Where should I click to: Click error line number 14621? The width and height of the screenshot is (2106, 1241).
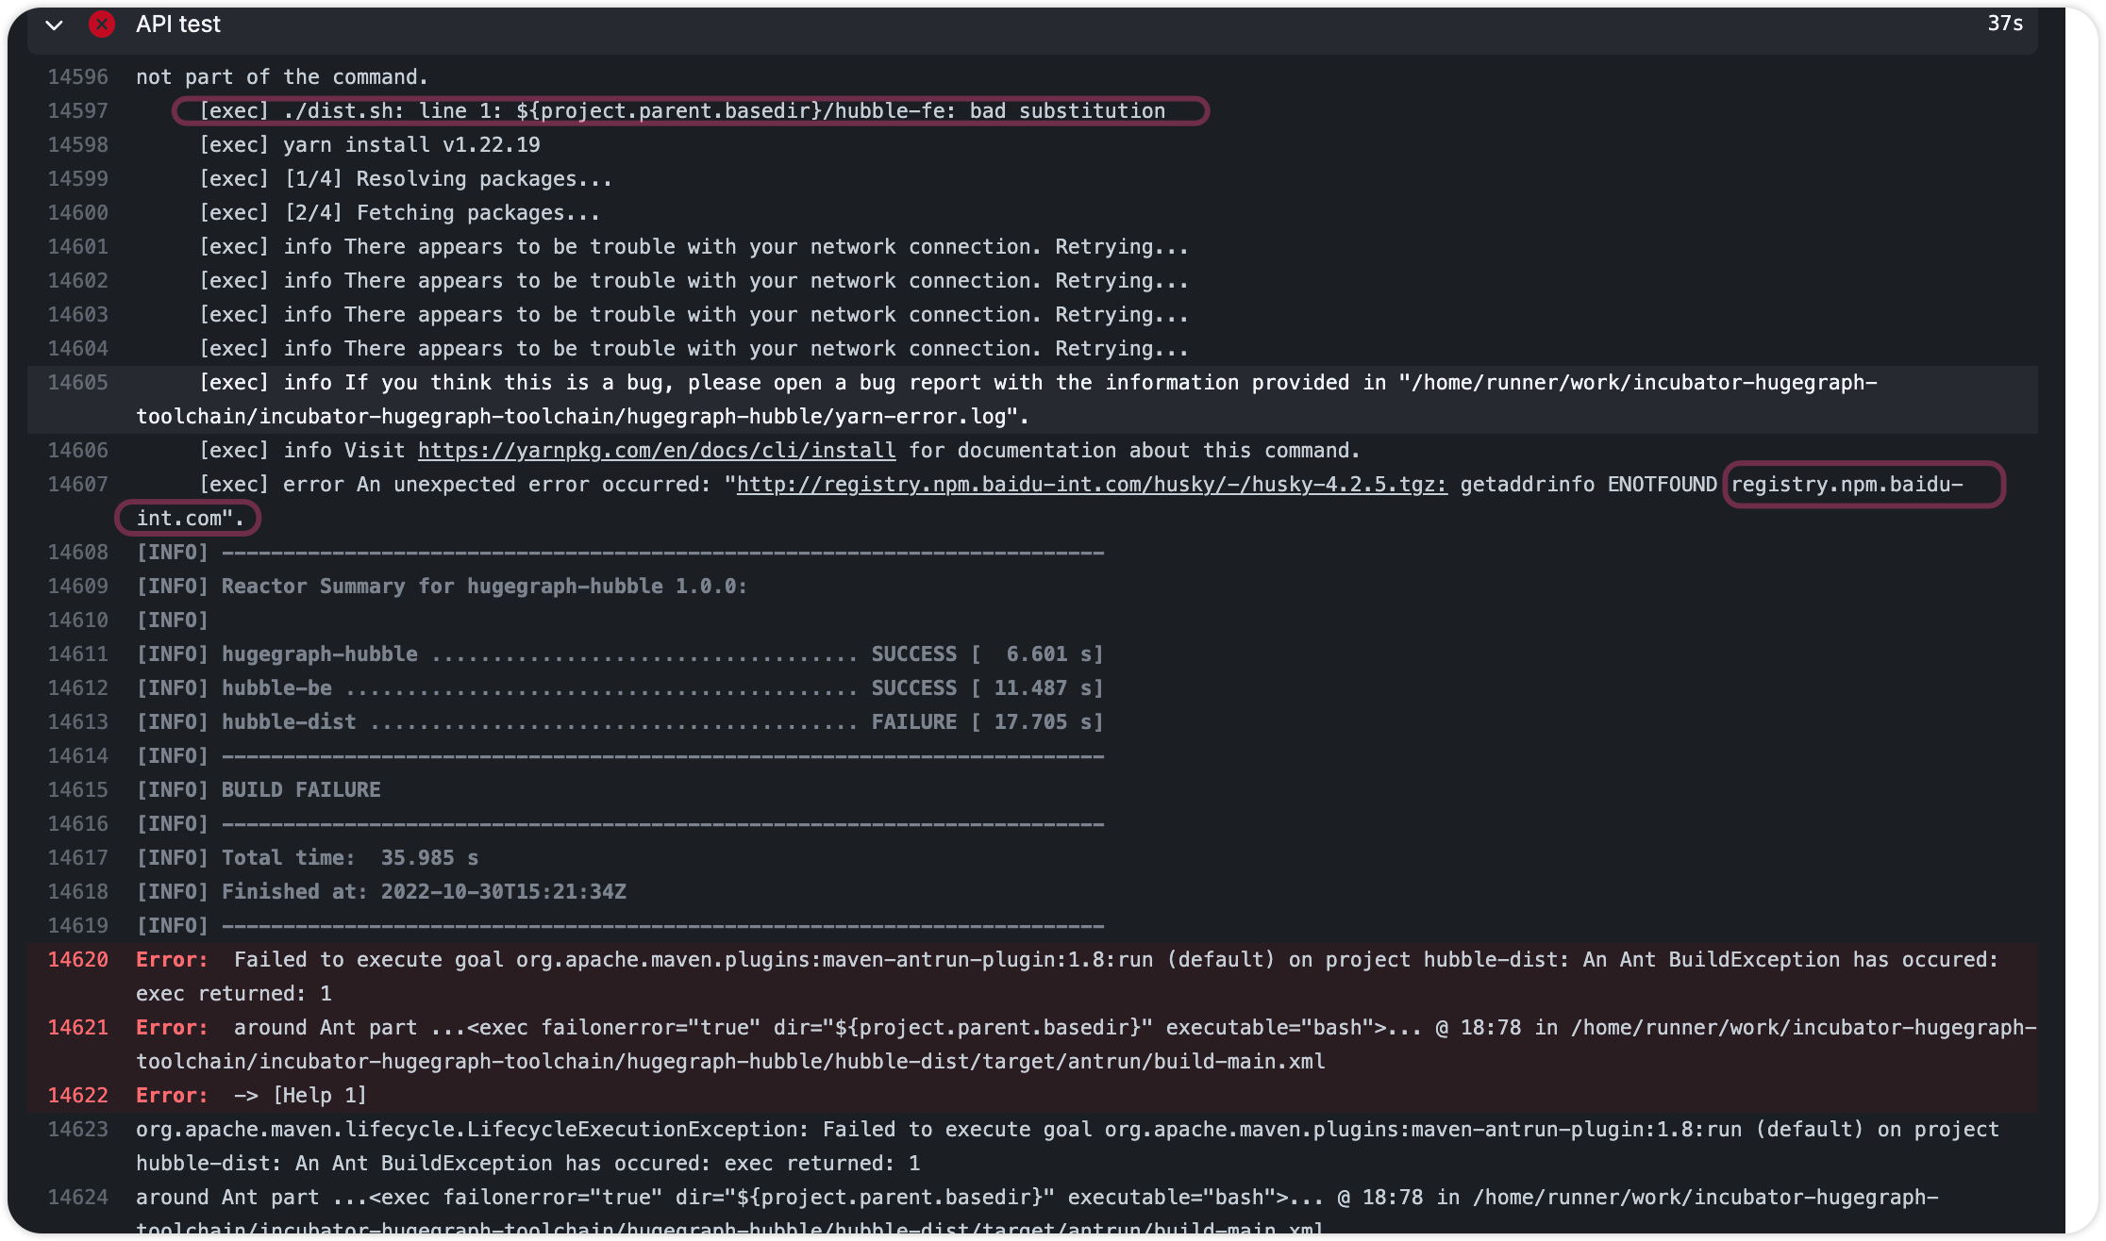point(78,1028)
